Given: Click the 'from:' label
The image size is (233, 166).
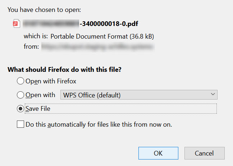Looking at the screenshot, I should (31, 47).
